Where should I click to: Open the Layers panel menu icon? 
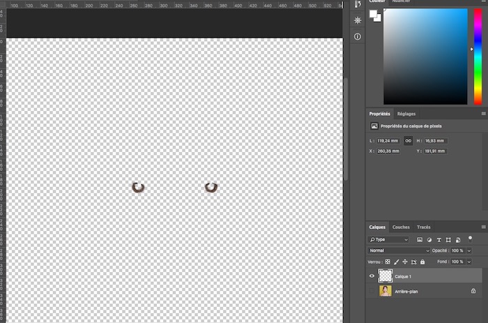[483, 227]
